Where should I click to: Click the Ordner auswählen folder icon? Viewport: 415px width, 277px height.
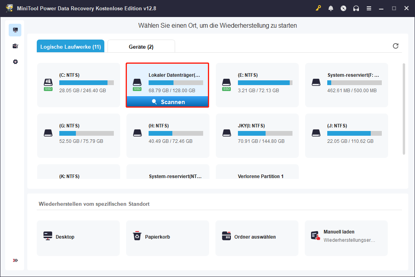226,236
